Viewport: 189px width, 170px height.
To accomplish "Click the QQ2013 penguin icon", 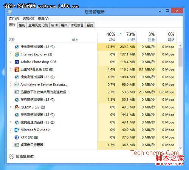I will (x=17, y=107).
